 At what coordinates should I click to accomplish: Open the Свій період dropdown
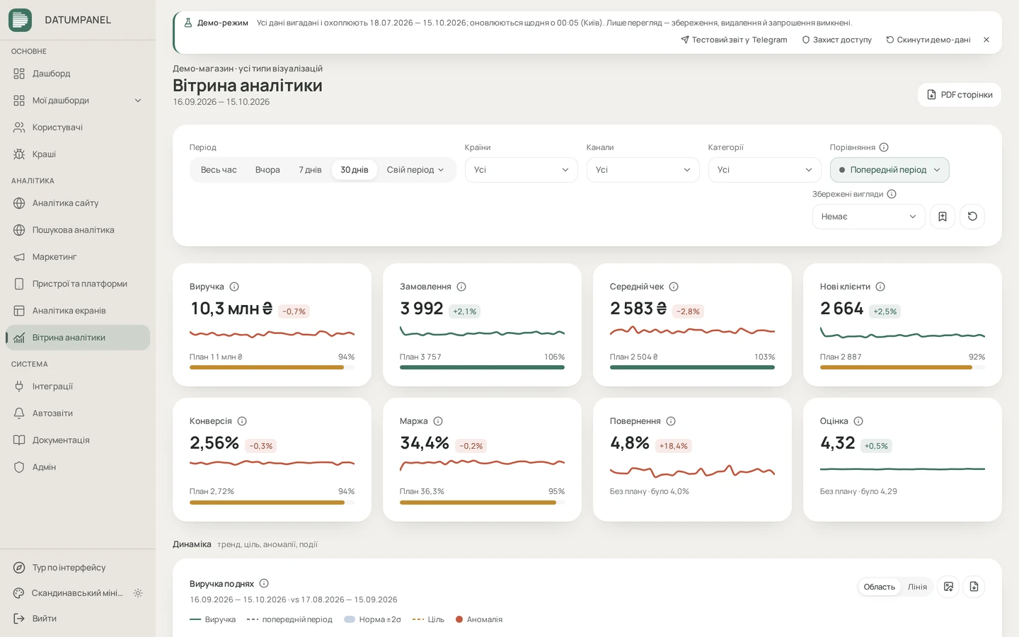click(x=415, y=170)
